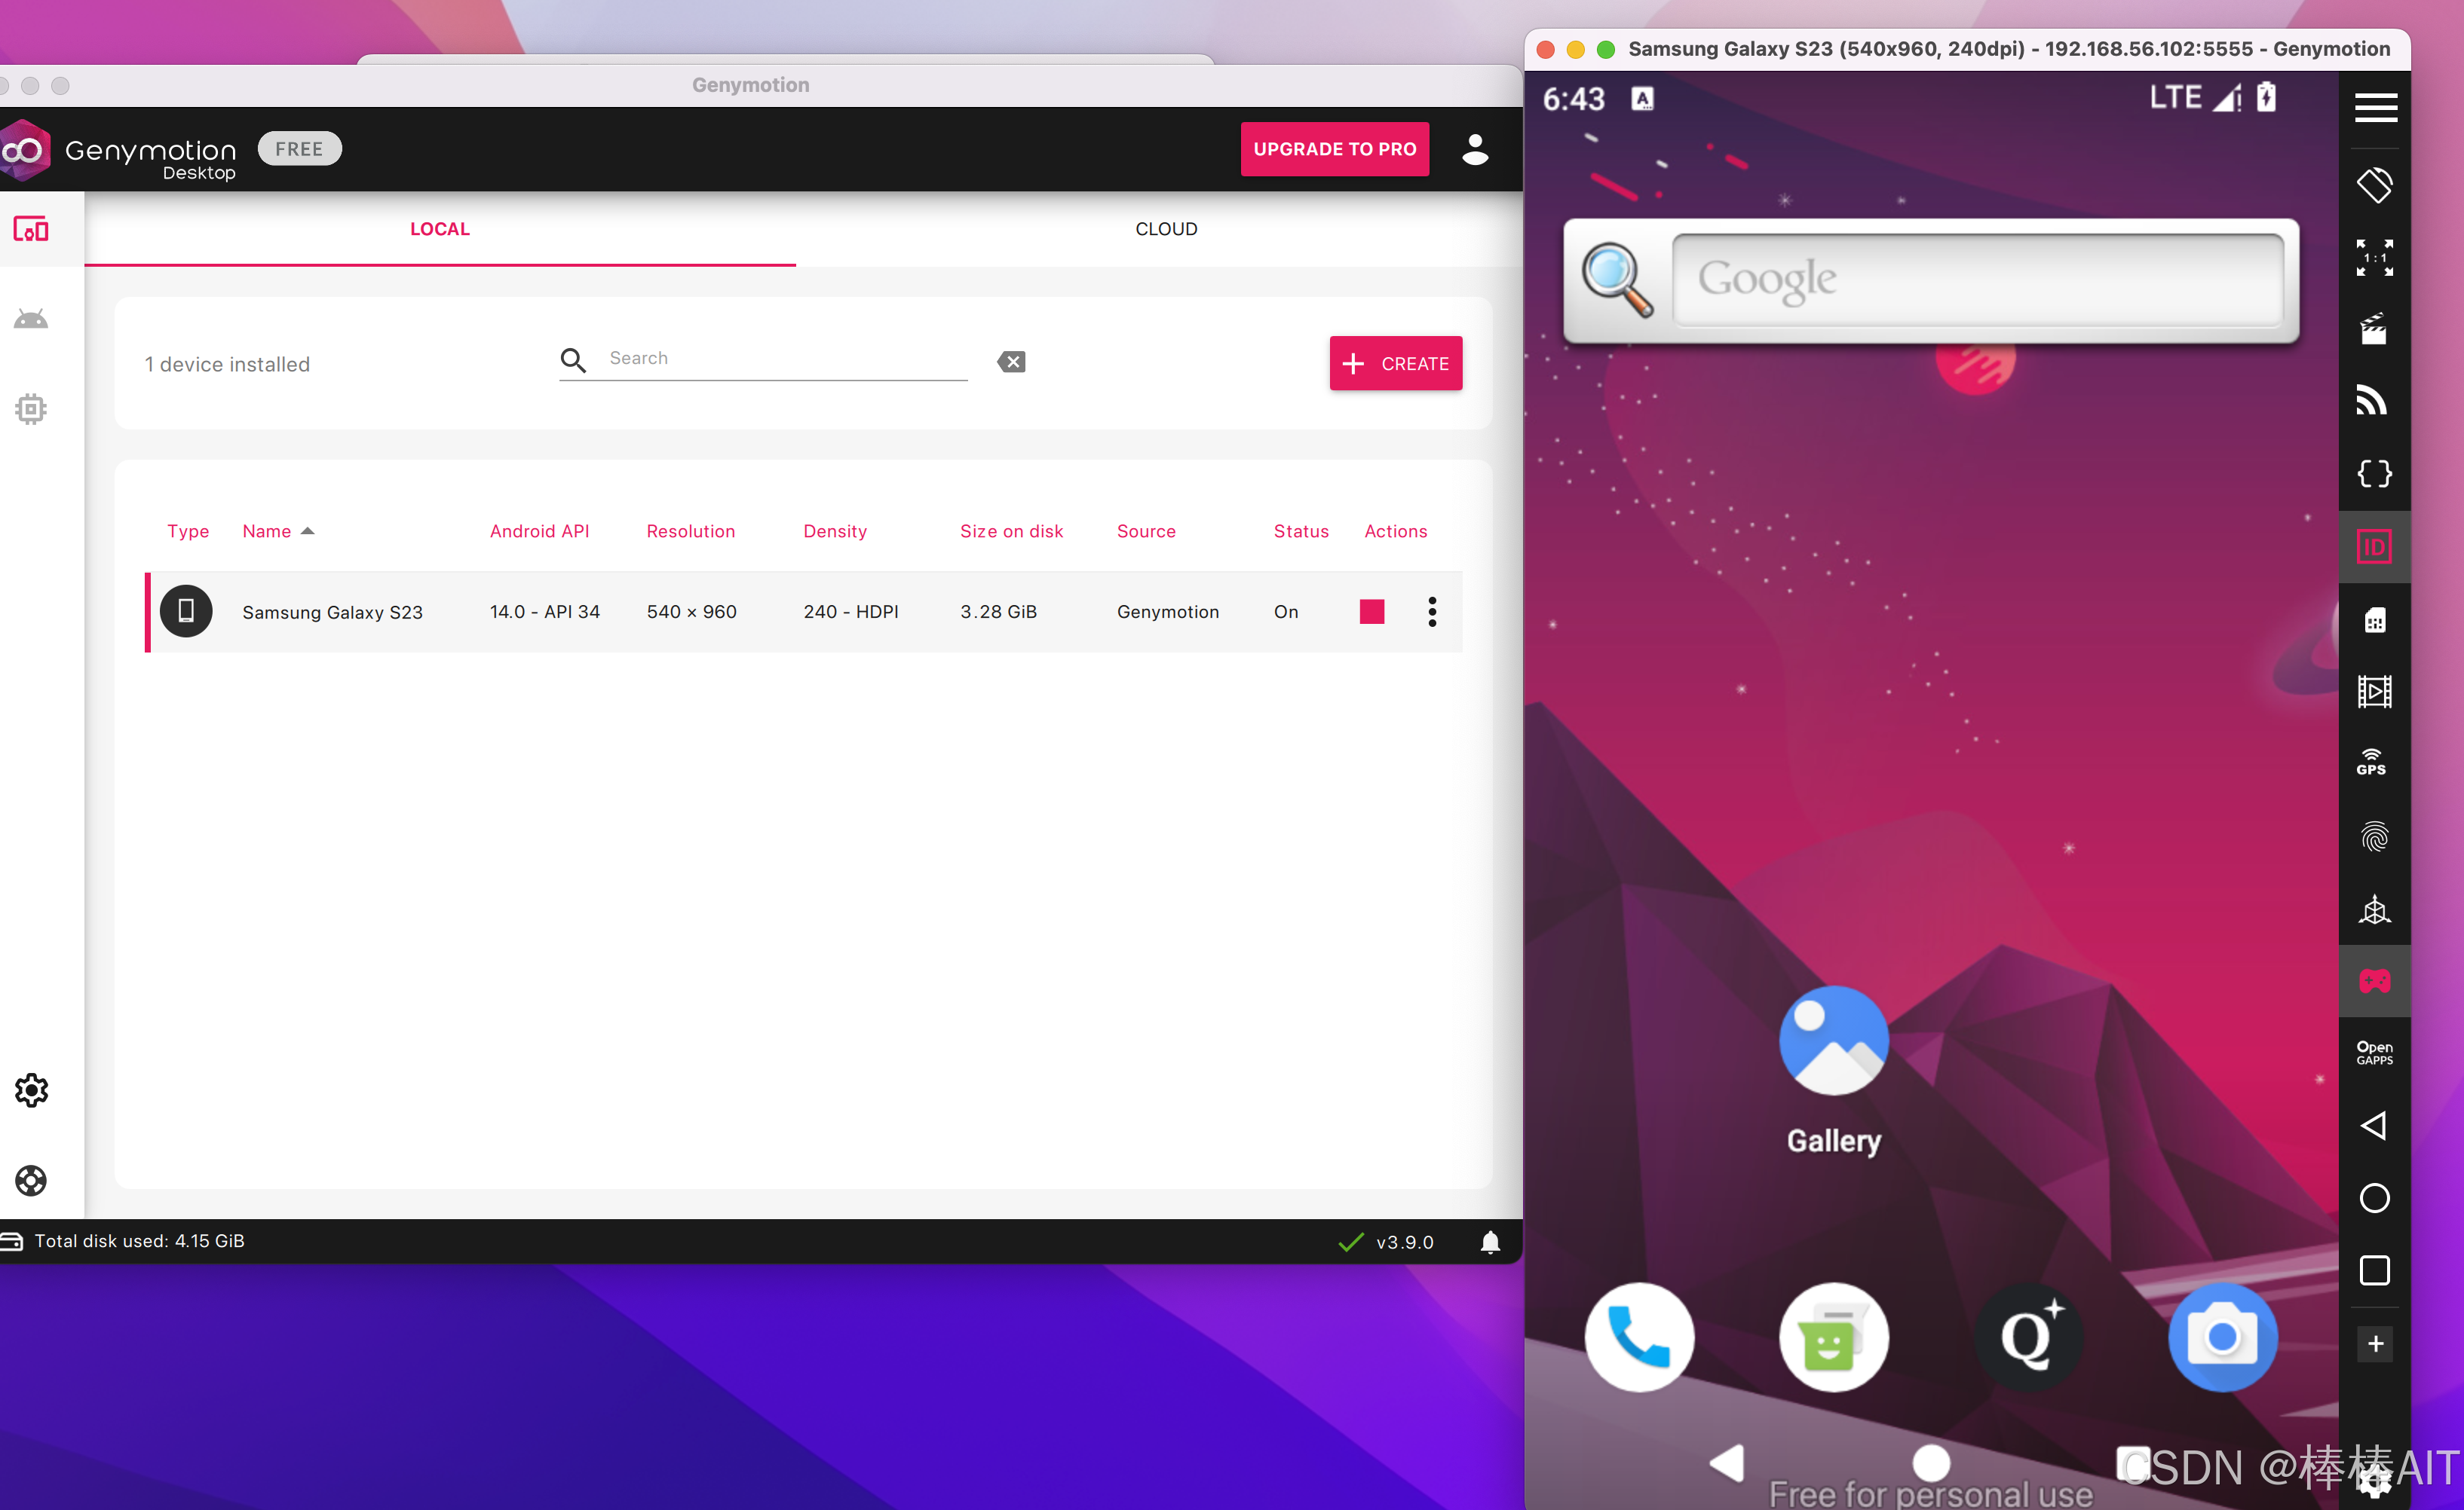Sort by Resolution column header
The height and width of the screenshot is (1510, 2464).
[690, 532]
